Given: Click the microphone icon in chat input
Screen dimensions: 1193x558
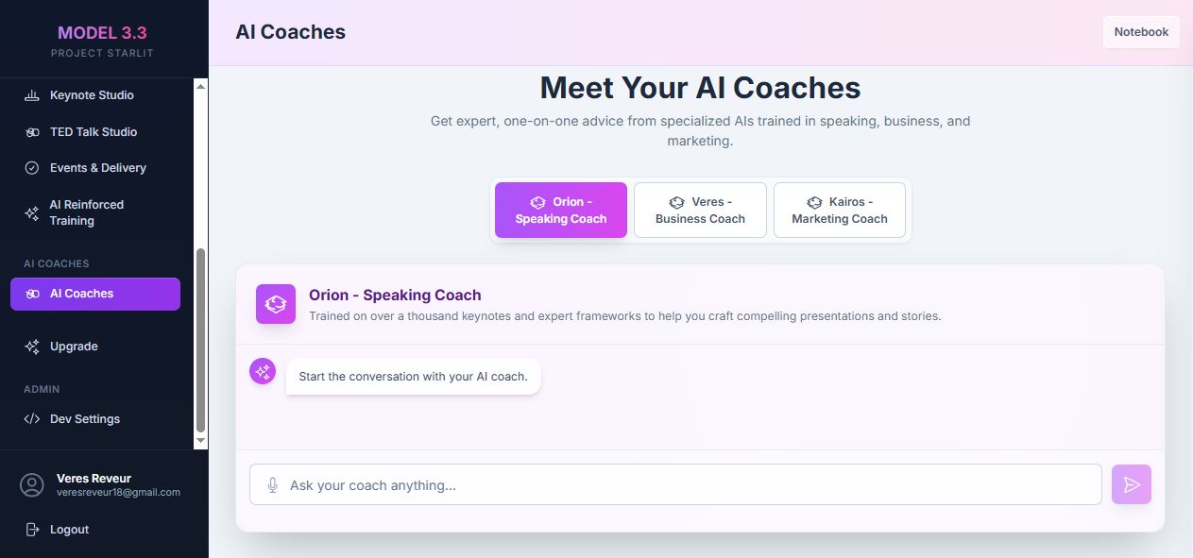Looking at the screenshot, I should click(273, 485).
